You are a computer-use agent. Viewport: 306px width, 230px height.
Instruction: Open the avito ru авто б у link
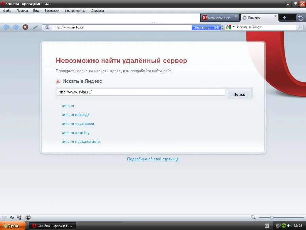point(76,133)
